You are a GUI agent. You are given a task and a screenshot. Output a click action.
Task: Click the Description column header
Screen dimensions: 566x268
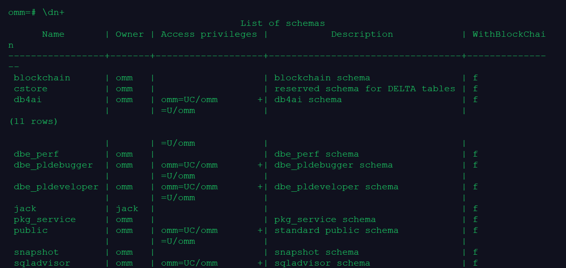coord(362,34)
